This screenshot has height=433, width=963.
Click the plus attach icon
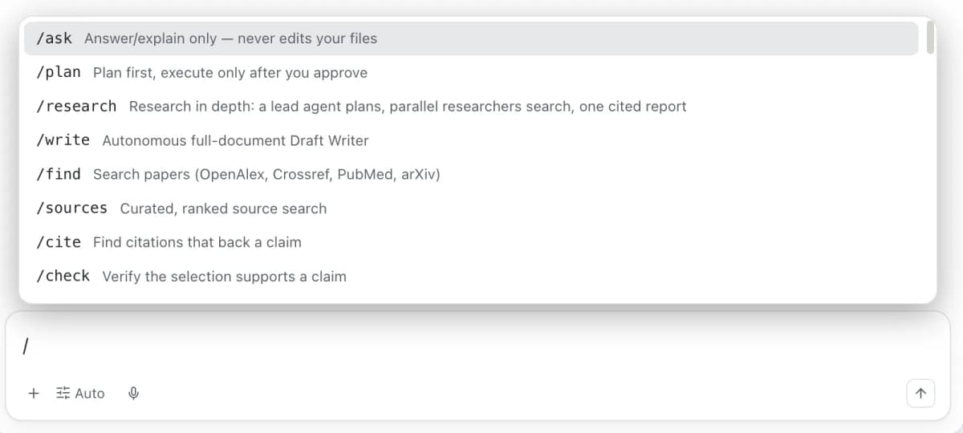point(34,394)
